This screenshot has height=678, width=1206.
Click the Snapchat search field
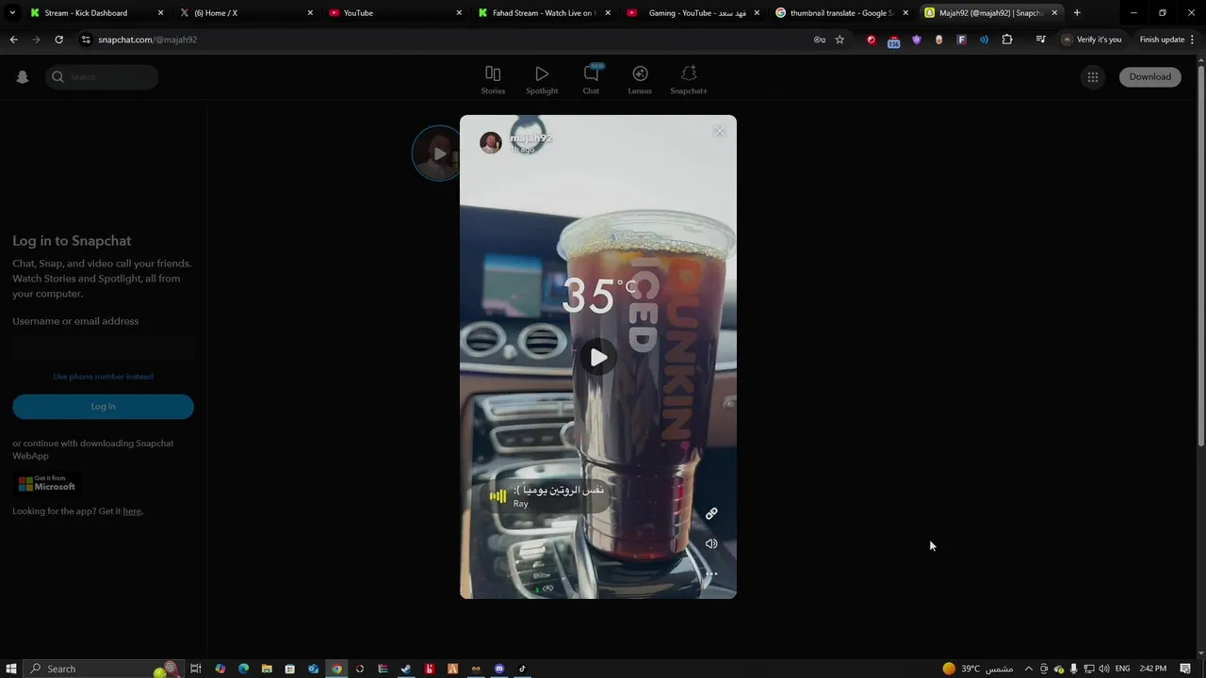pos(102,77)
